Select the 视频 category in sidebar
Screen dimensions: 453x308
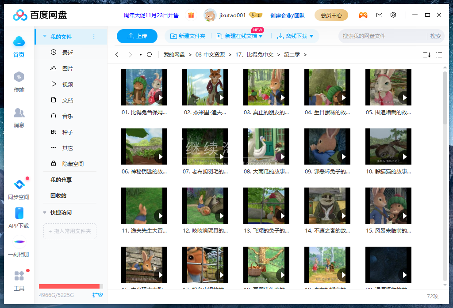click(x=67, y=84)
